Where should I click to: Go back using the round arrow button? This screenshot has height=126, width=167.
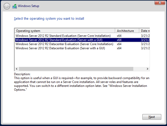(7, 6)
